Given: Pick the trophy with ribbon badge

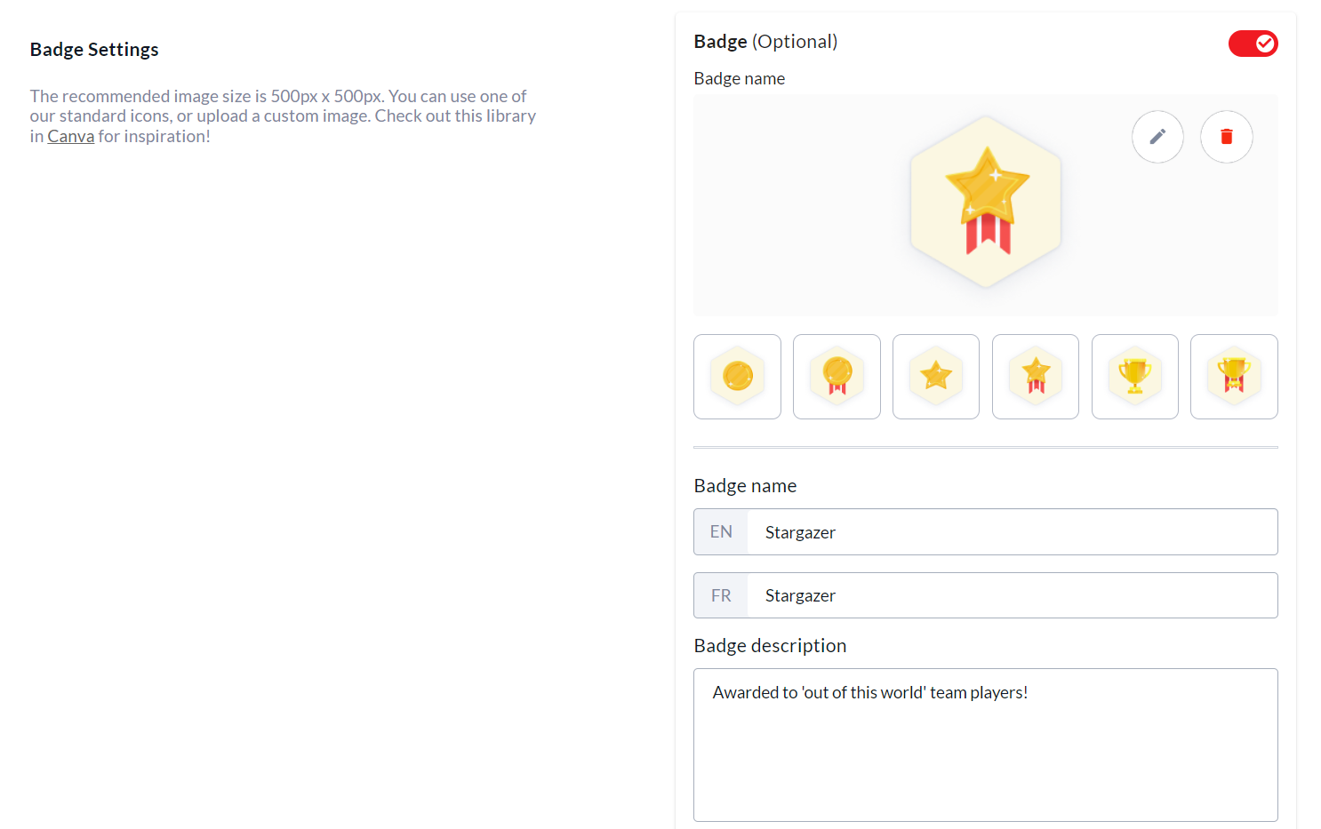Looking at the screenshot, I should tap(1234, 377).
